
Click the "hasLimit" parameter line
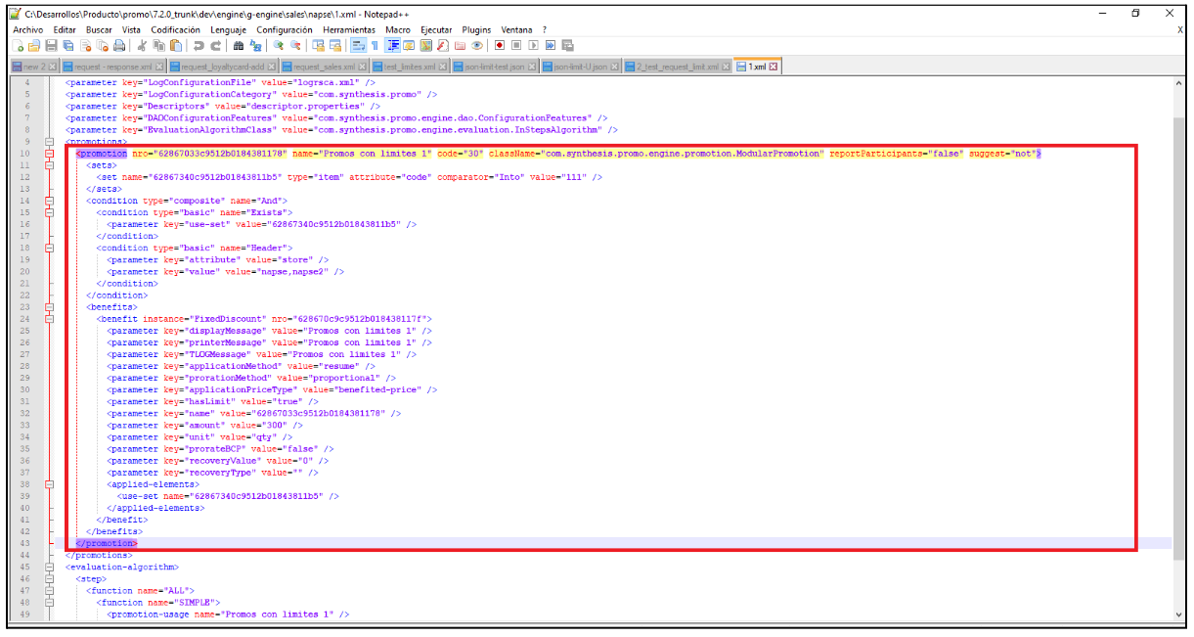pos(212,401)
